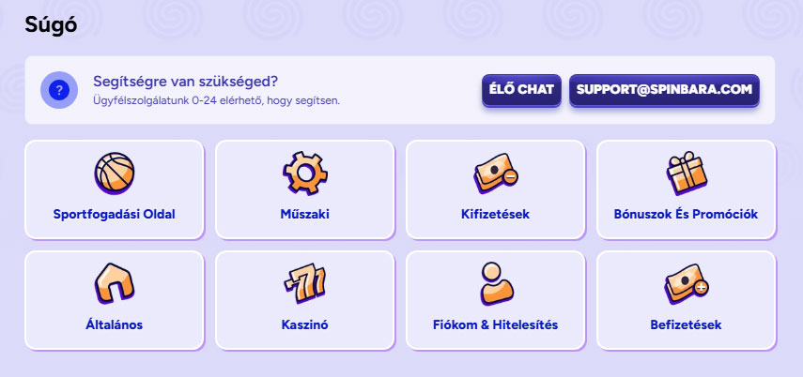
Task: Select the Kaszinó help label
Action: (304, 325)
